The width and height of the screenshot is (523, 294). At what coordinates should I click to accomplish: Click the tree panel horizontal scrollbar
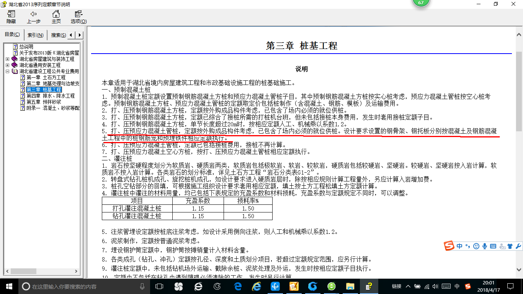42,272
